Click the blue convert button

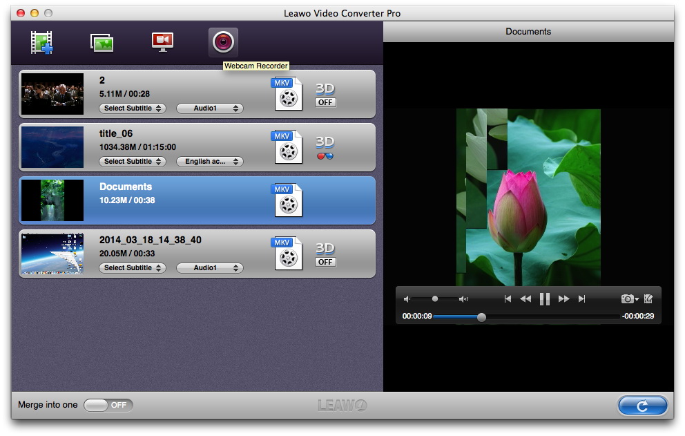coord(643,406)
